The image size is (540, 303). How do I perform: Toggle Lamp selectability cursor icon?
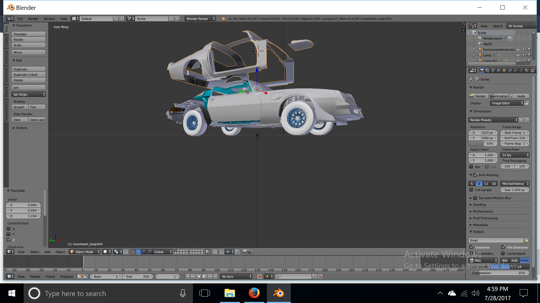click(x=524, y=55)
